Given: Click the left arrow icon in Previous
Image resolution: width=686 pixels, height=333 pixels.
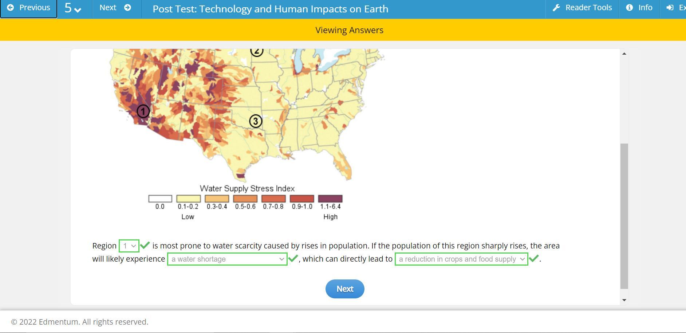Looking at the screenshot, I should 11,8.
